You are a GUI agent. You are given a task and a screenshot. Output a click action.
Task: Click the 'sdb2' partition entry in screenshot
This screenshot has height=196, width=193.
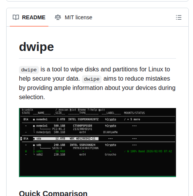(x=39, y=154)
